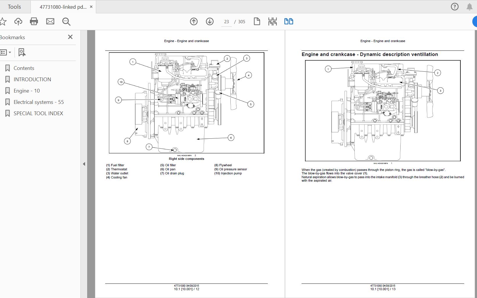Click the page number input field
This screenshot has width=477, height=298.
226,22
